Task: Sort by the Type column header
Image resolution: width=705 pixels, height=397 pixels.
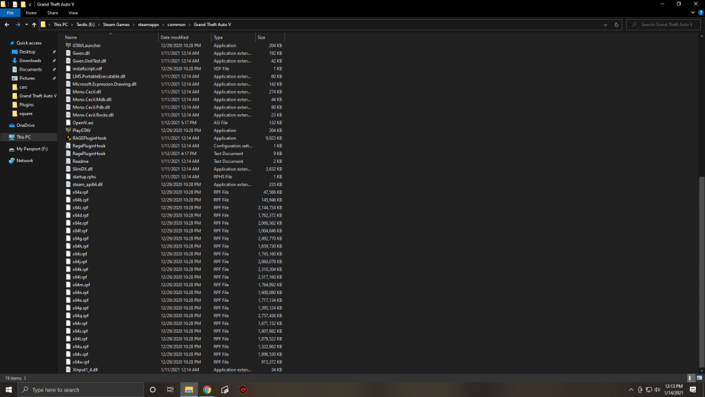Action: pos(233,37)
